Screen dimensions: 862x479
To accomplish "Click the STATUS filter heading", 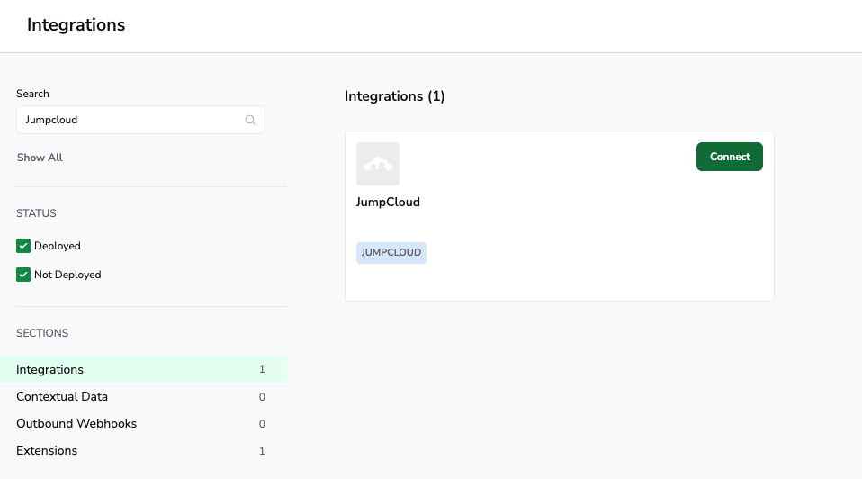I will 36,213.
